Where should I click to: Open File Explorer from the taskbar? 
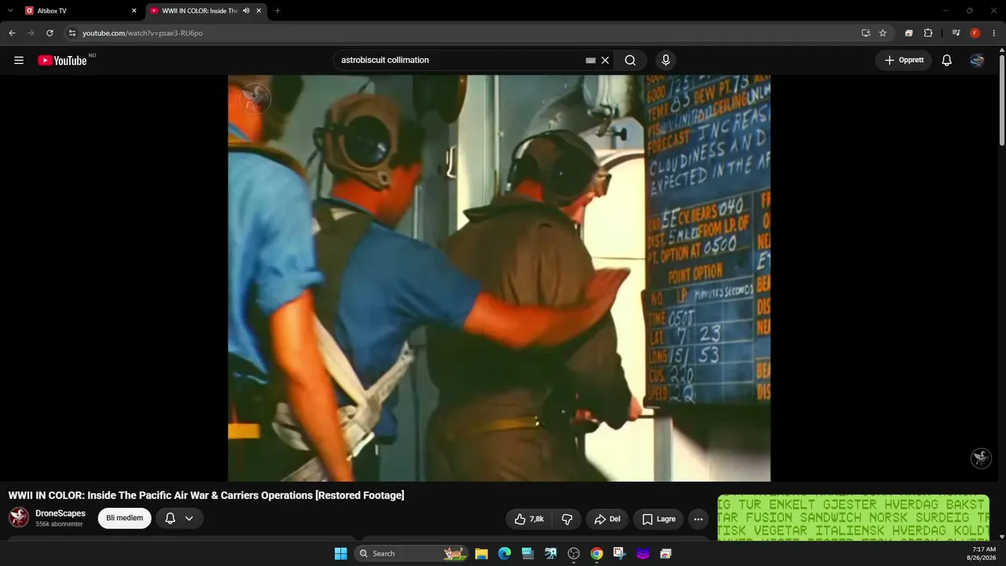click(482, 553)
